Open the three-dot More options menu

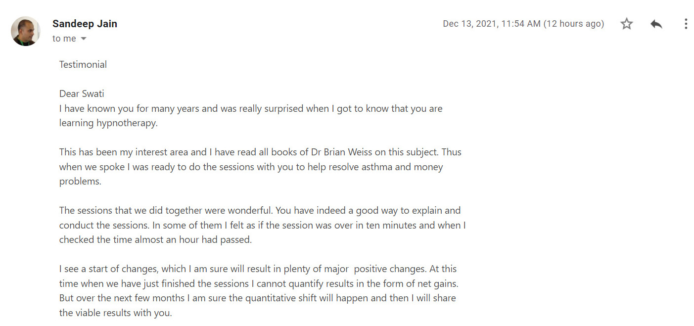(x=686, y=24)
